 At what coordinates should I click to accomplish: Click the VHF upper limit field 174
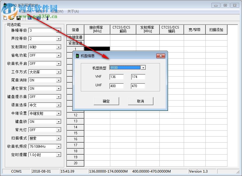point(138,77)
